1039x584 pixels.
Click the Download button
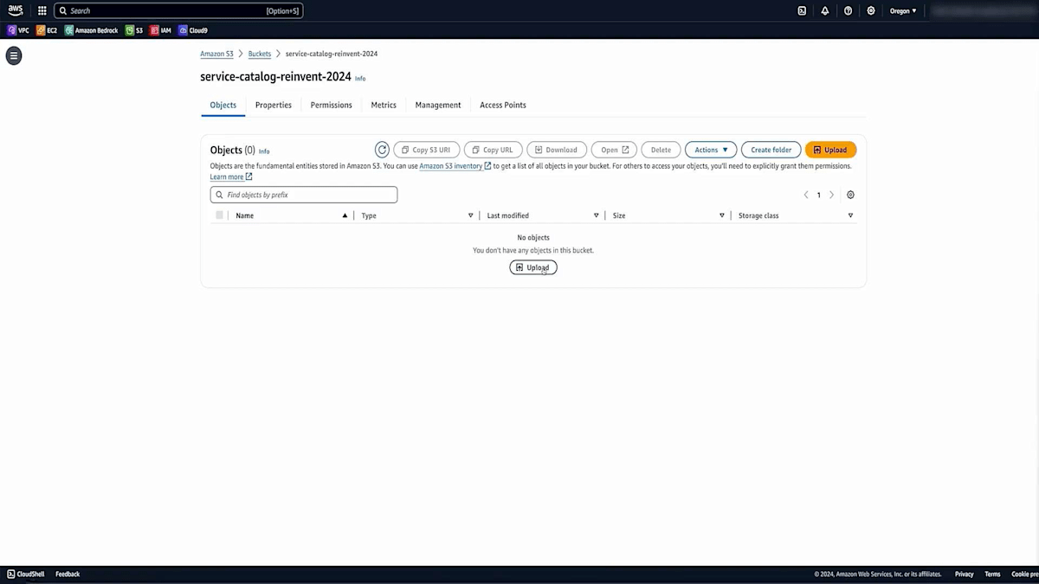click(557, 150)
